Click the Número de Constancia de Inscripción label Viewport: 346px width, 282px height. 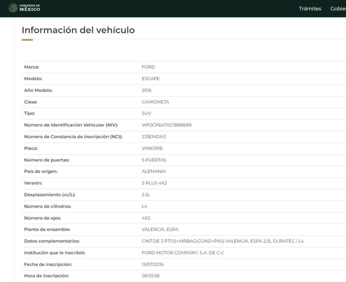tap(73, 137)
